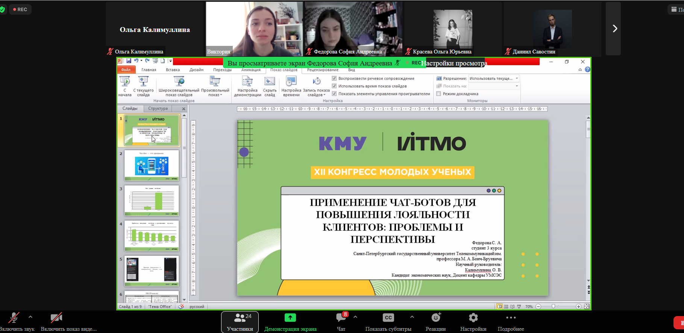Select slide 3 thumbnail with chart
This screenshot has width=684, height=333.
[x=152, y=200]
